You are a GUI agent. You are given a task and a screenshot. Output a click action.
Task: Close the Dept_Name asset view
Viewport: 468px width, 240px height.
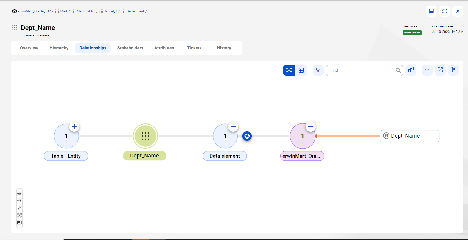(x=458, y=11)
